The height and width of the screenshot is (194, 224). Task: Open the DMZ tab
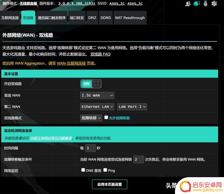tap(92, 18)
